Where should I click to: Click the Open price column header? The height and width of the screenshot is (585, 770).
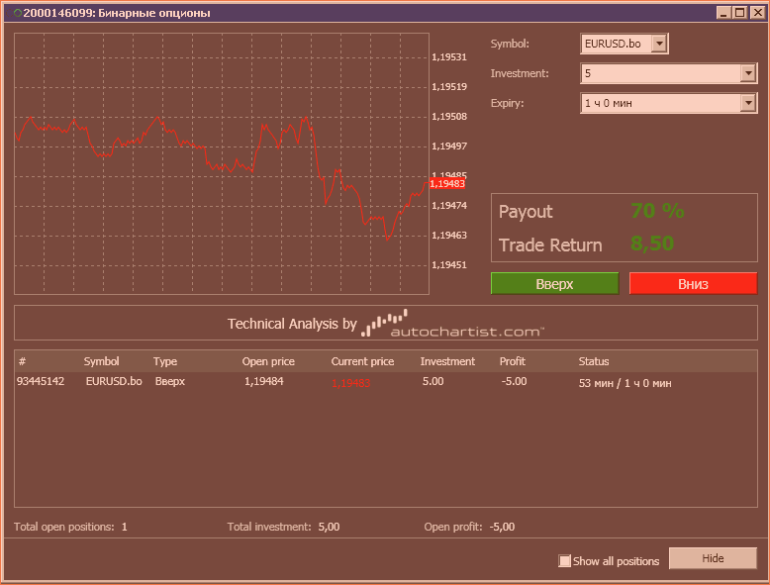pyautogui.click(x=268, y=362)
